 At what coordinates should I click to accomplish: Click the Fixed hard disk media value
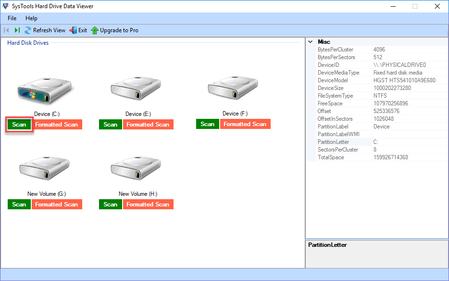[398, 73]
